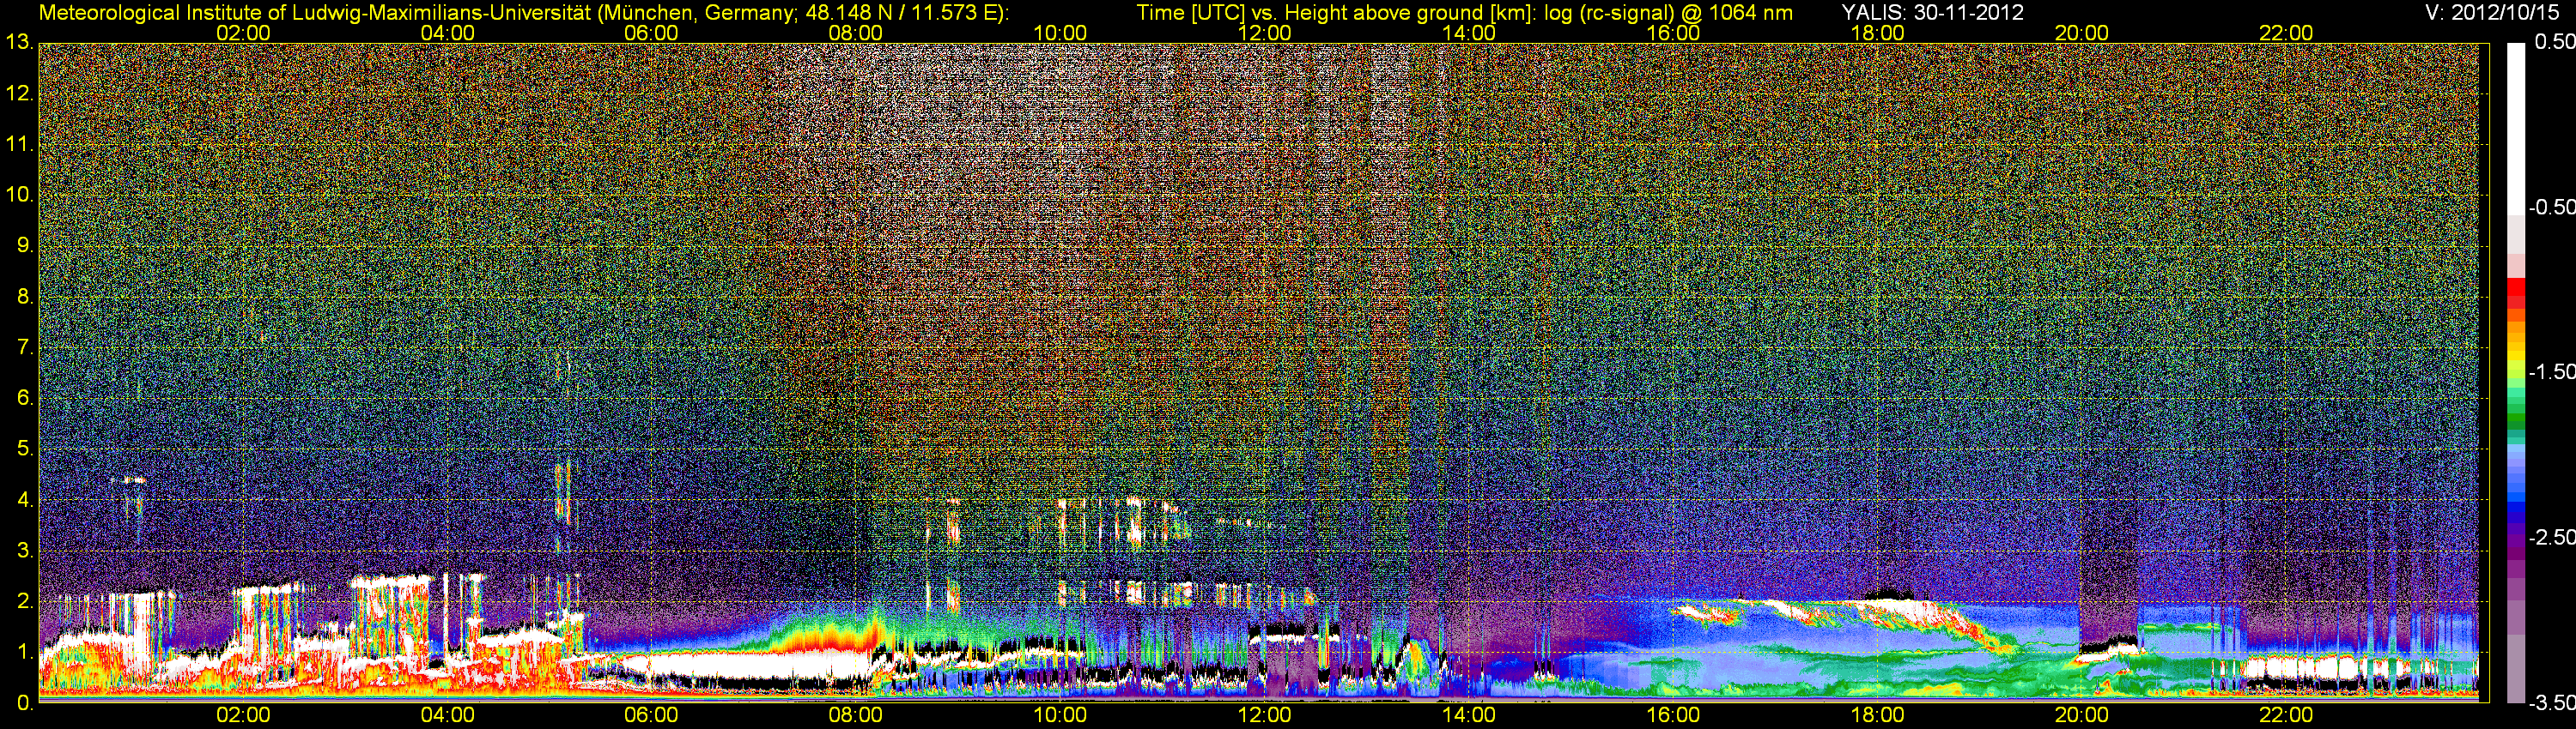This screenshot has height=729, width=2576.
Task: Click the 0.50 color scale value
Action: [x=2555, y=42]
